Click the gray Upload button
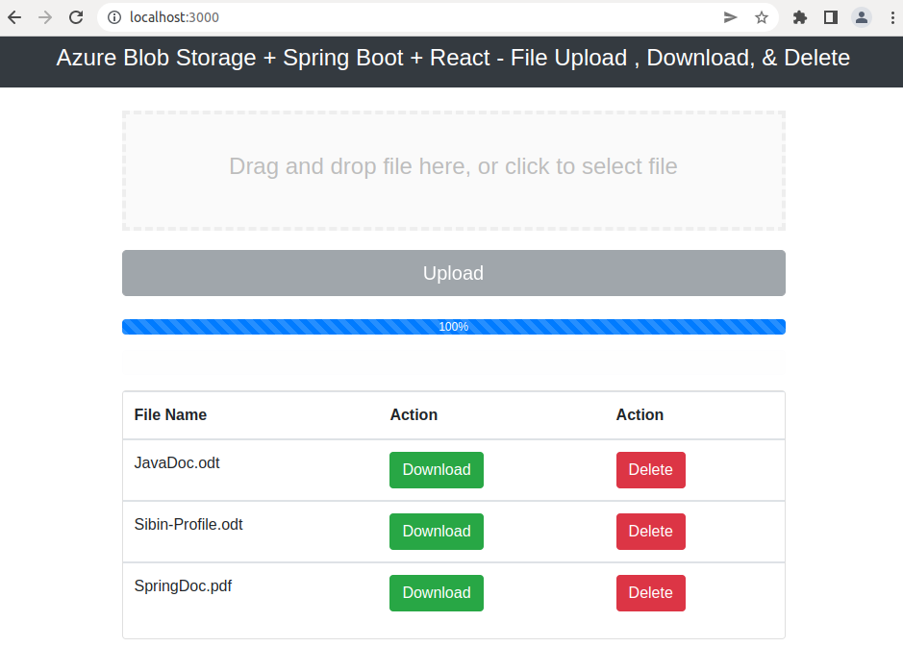Viewport: 903px width, 647px height. click(454, 273)
